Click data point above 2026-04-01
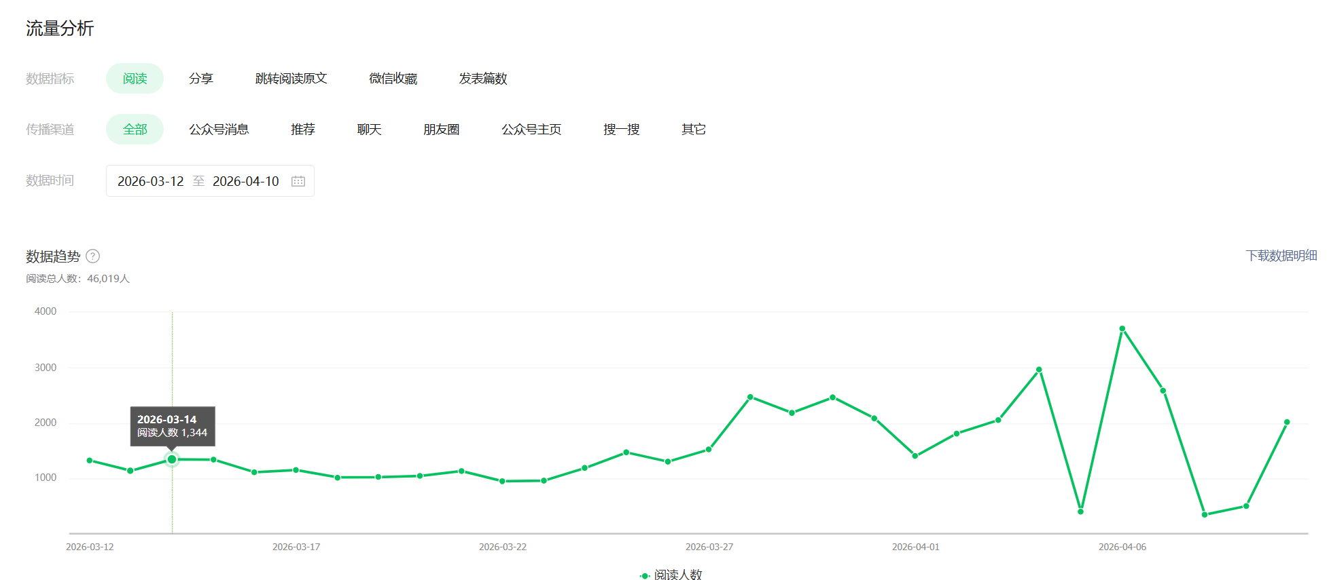 pyautogui.click(x=915, y=456)
